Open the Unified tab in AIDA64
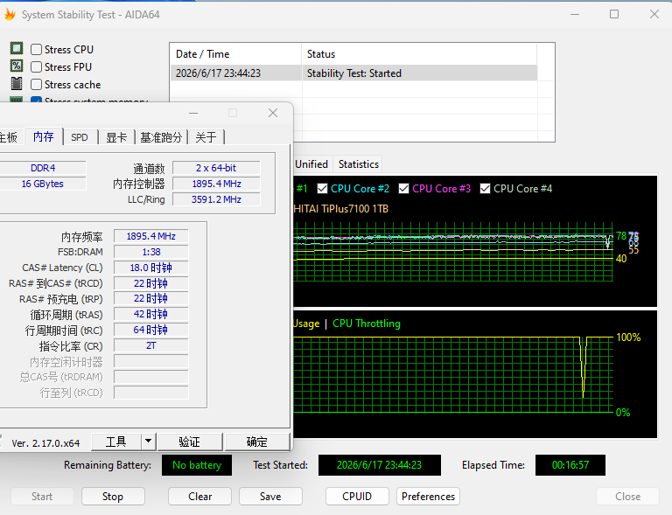This screenshot has width=672, height=515. click(x=311, y=164)
